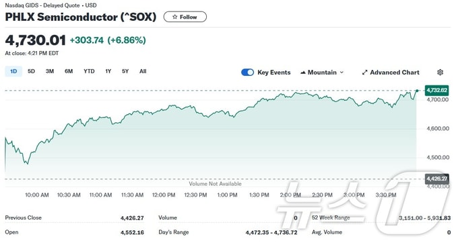Image resolution: width=458 pixels, height=243 pixels.
Task: Open the Advanced Chart link
Action: (391, 72)
